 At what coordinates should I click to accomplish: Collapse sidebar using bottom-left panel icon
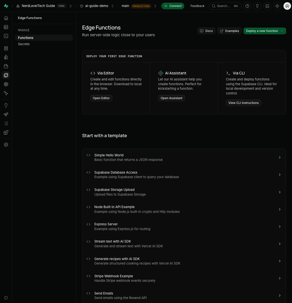pos(6,298)
